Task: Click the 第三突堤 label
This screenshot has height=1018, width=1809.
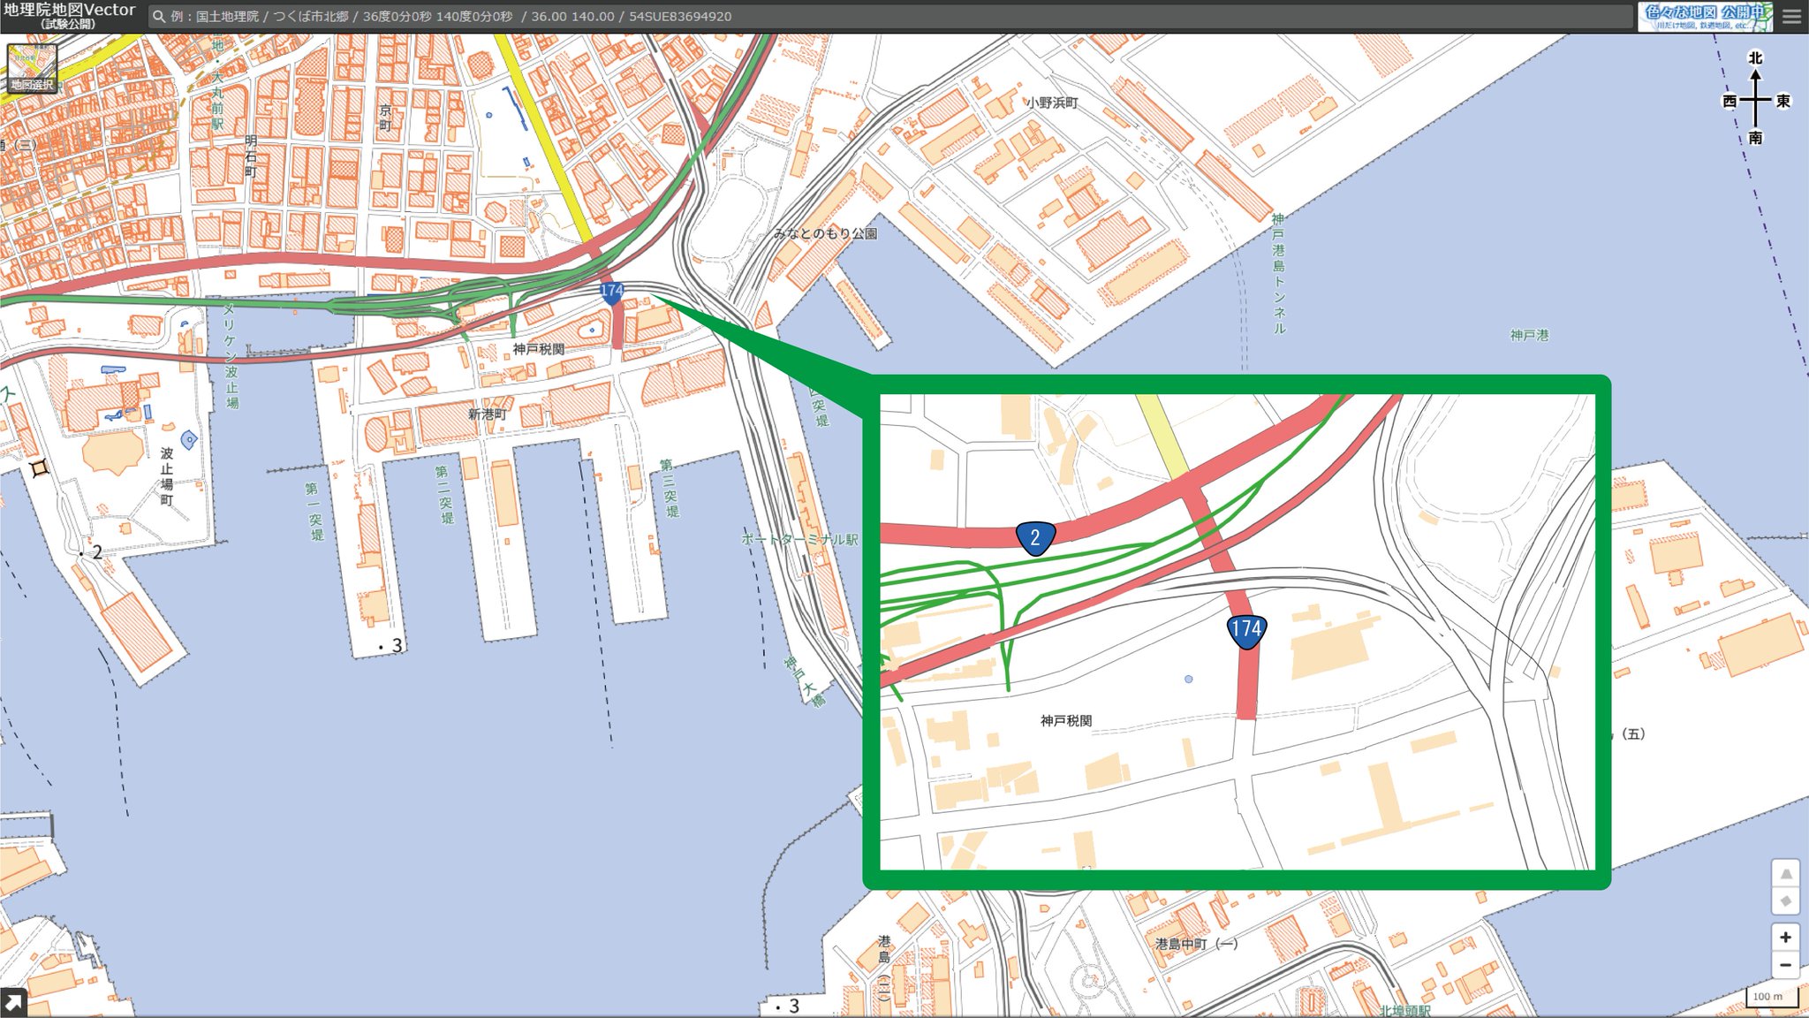Action: (670, 488)
